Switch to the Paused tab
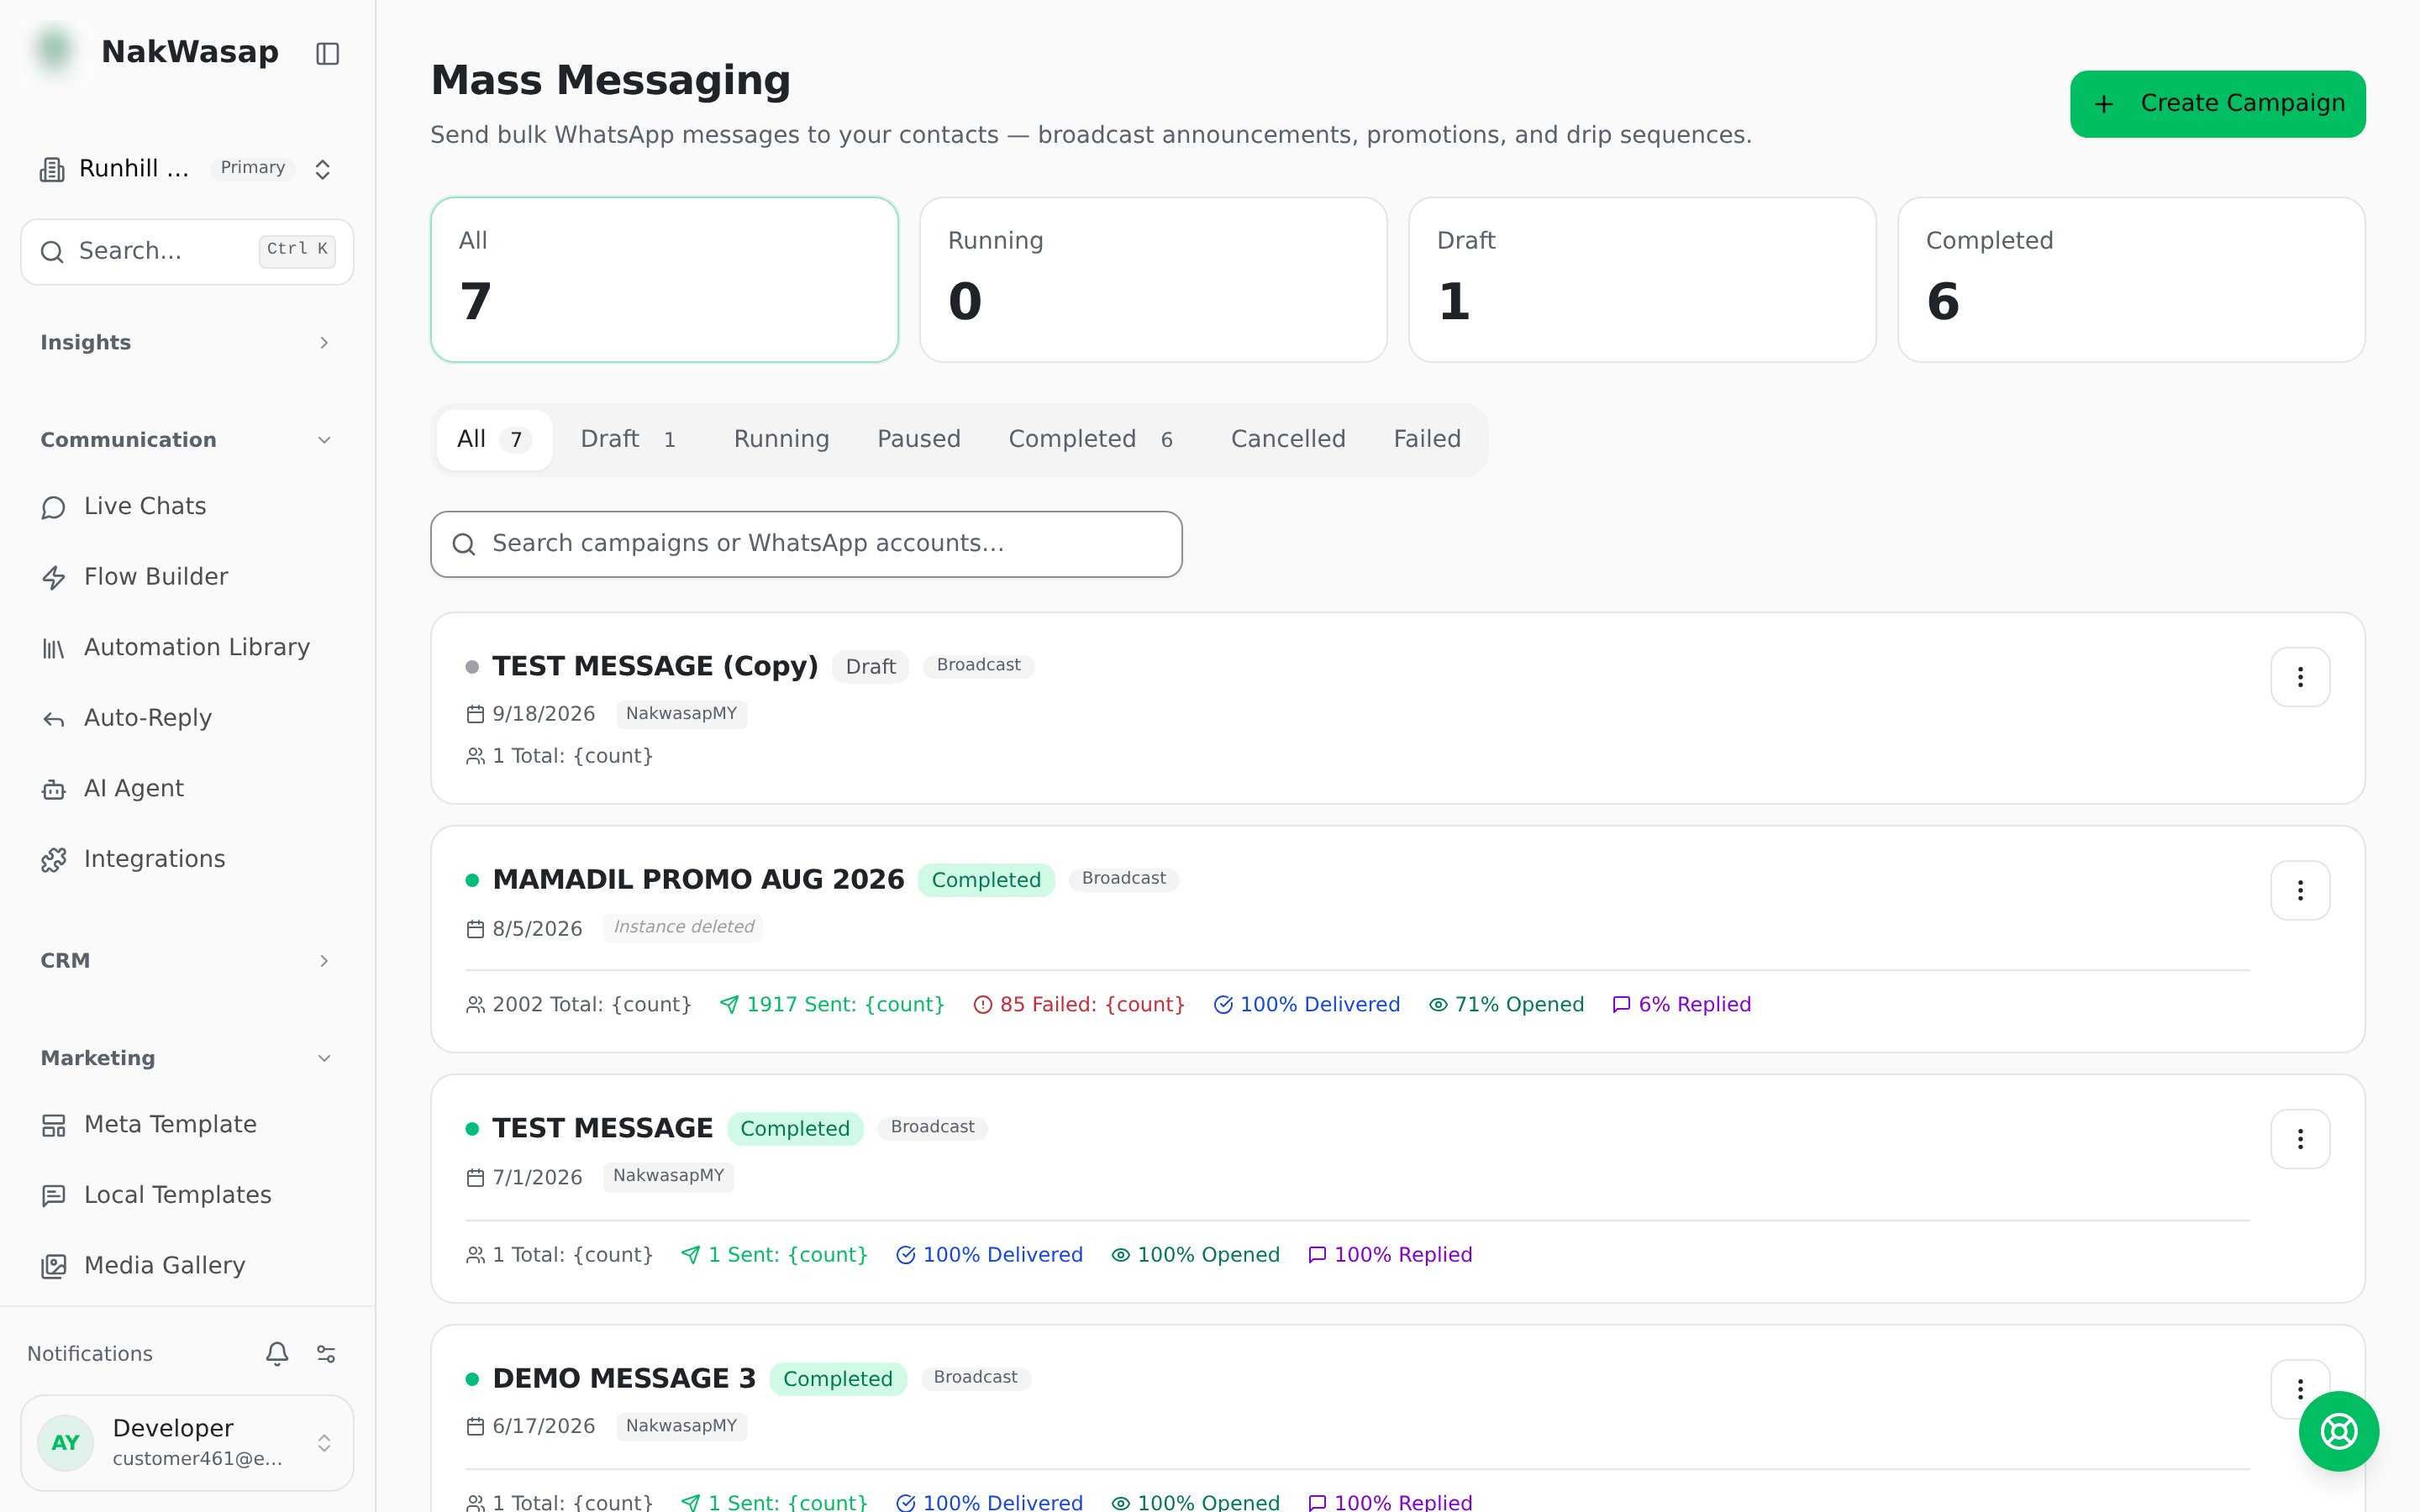This screenshot has width=2420, height=1512. [x=918, y=439]
